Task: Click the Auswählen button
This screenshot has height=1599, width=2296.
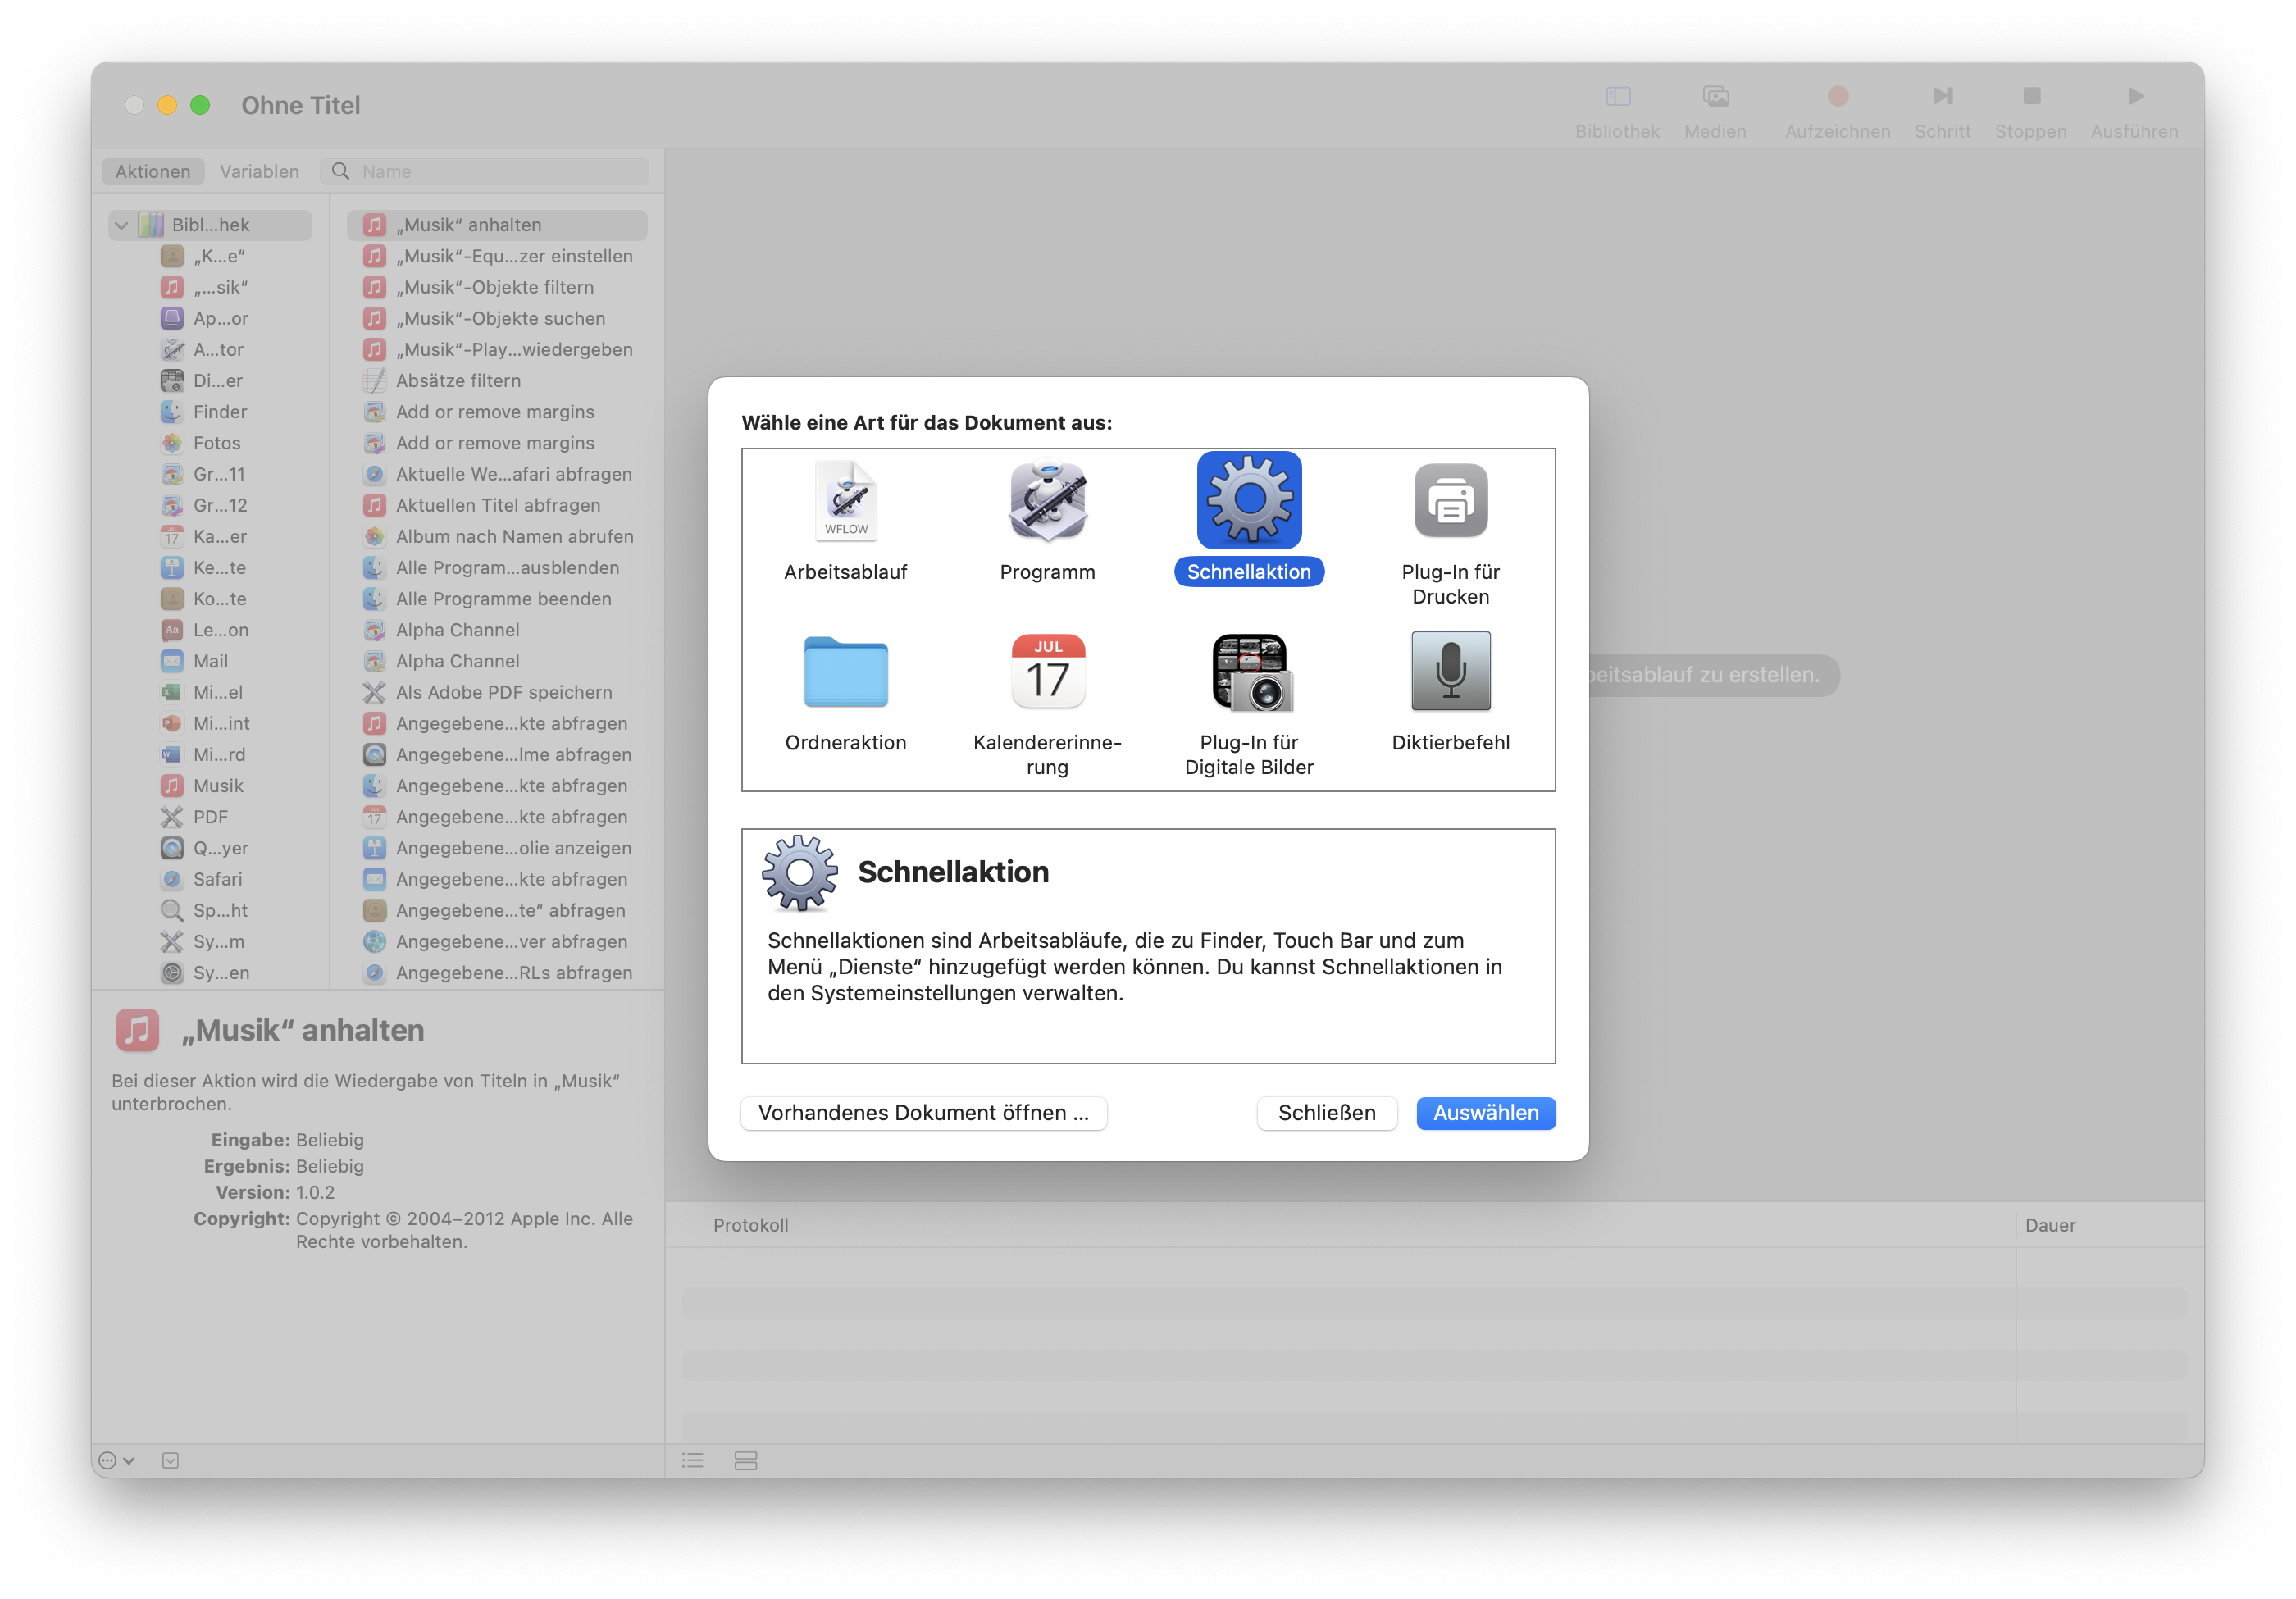Action: (1485, 1113)
